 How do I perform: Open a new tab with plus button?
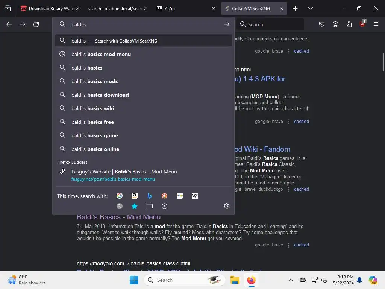296,9
